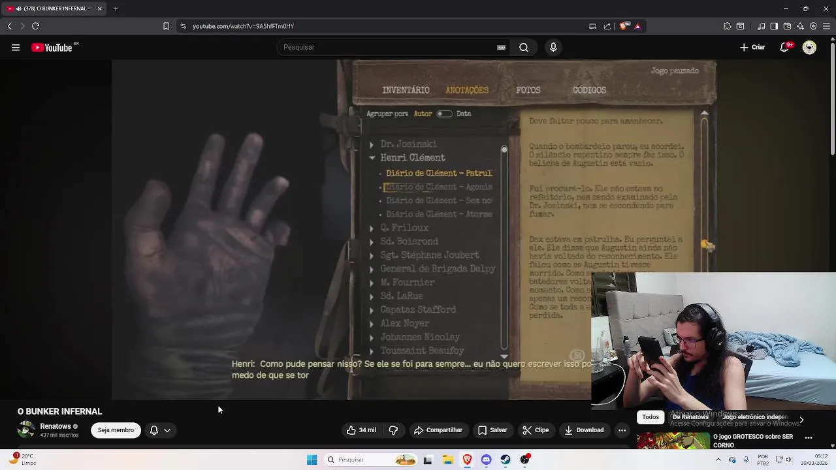
Task: Expand Sgt. Stéphane Joubert entry
Action: tap(372, 255)
